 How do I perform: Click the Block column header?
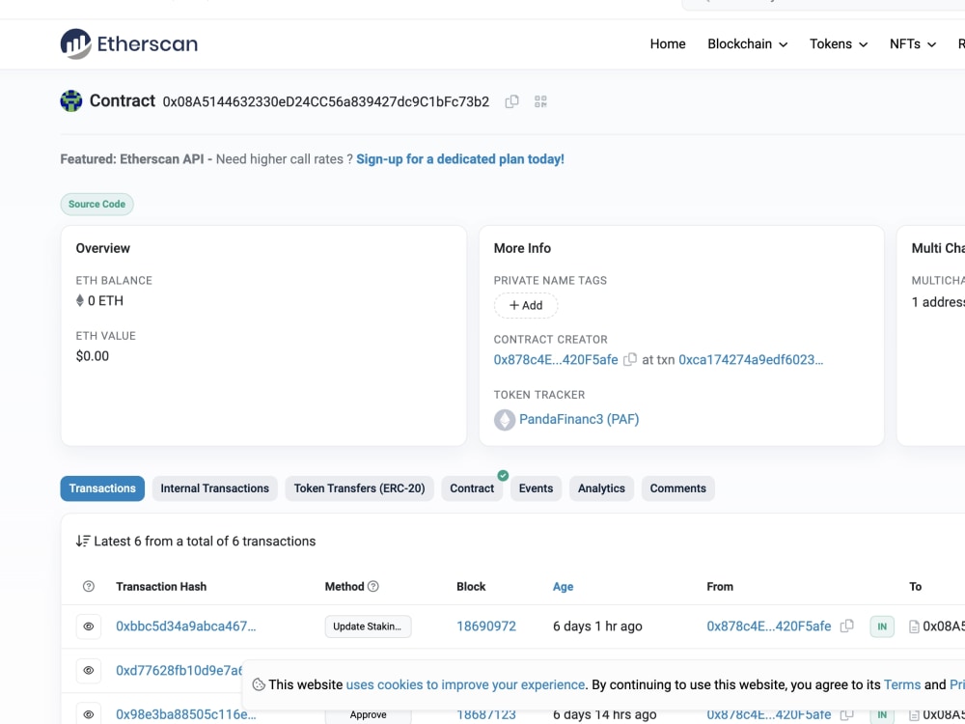(x=471, y=586)
